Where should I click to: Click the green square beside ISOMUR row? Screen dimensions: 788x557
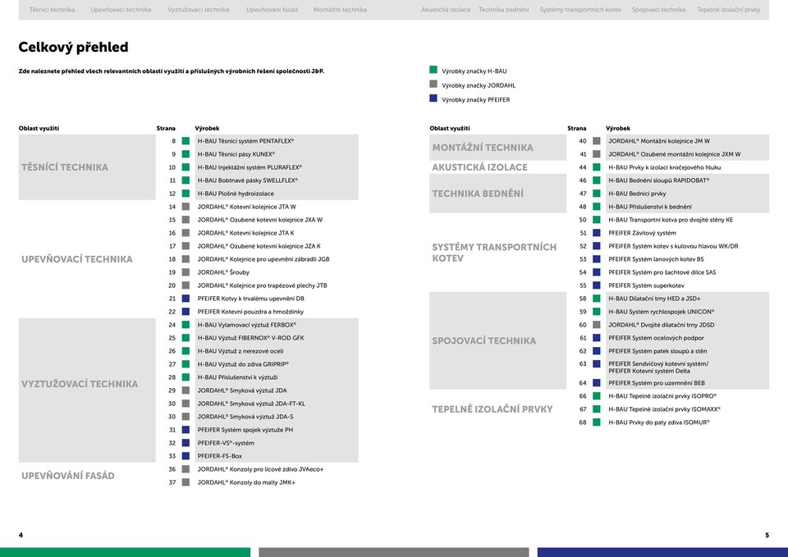[597, 422]
